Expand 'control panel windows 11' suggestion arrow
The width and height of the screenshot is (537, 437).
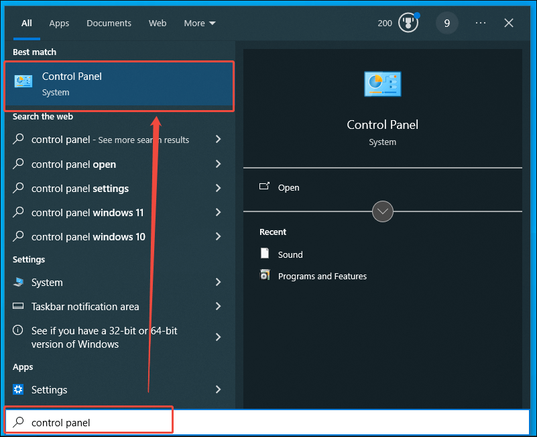[x=218, y=213]
